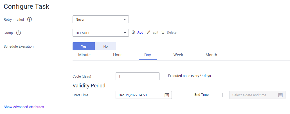Viewport: 290px width, 114px height.
Task: Click the trash Delete icon
Action: pyautogui.click(x=163, y=32)
